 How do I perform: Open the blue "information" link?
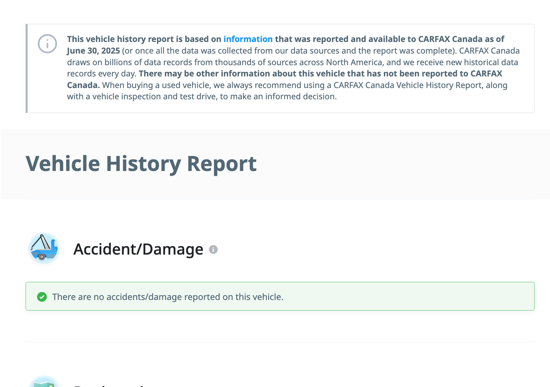coord(248,39)
